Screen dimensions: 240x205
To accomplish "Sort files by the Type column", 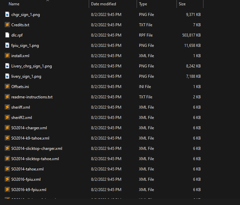I will pos(143,4).
